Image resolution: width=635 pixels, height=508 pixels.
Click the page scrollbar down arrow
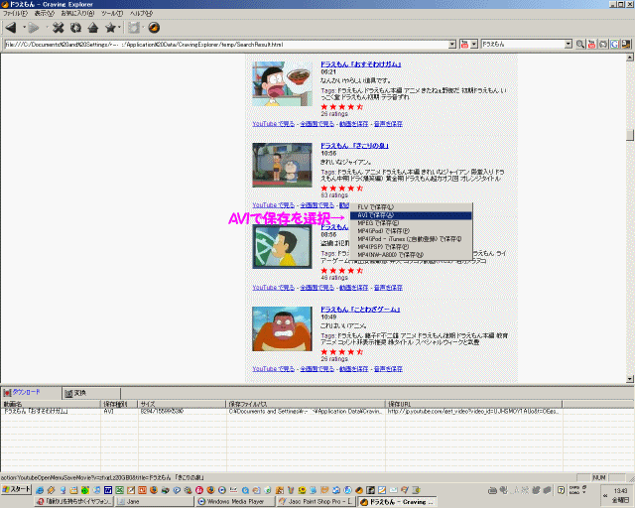coord(630,379)
